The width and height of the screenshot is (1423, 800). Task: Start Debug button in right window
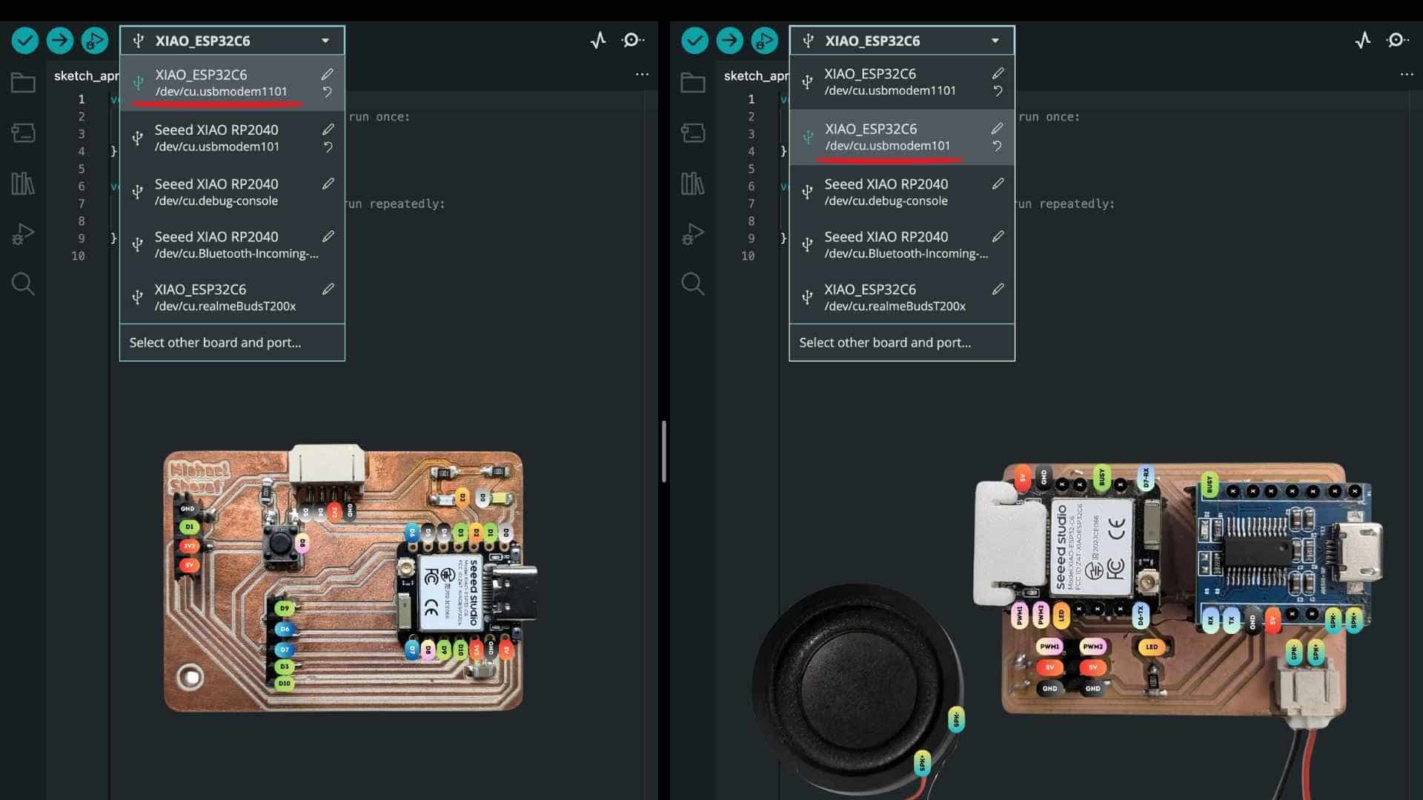pos(764,40)
